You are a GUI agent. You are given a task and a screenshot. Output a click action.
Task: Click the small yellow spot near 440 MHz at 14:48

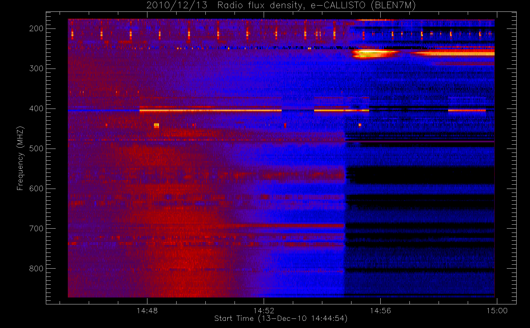[156, 125]
